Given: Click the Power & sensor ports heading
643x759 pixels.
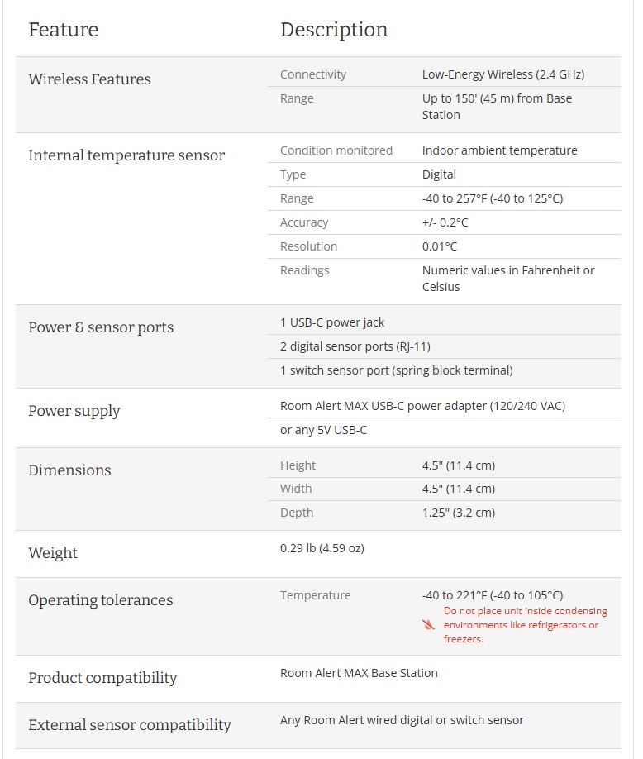Looking at the screenshot, I should tap(101, 327).
